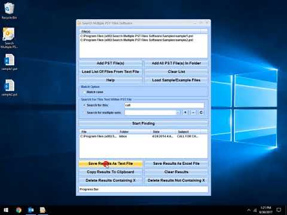Viewport: 287px width, 215px height.
Task: Open the Windows Start menu
Action: point(6,210)
